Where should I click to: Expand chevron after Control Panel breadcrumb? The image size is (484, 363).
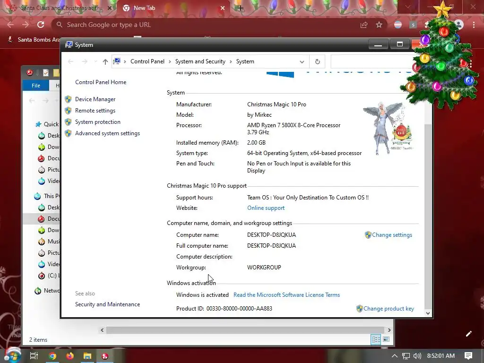click(x=170, y=62)
